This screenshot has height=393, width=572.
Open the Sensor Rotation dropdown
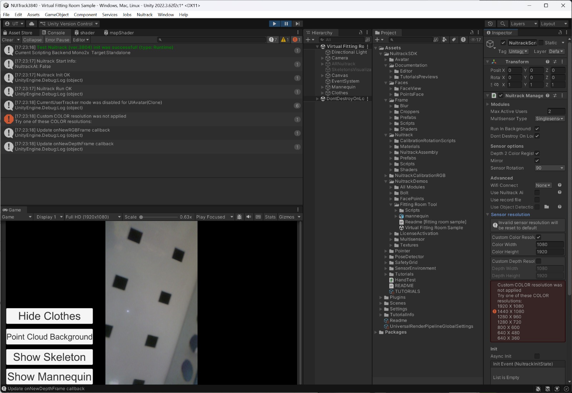coord(549,168)
